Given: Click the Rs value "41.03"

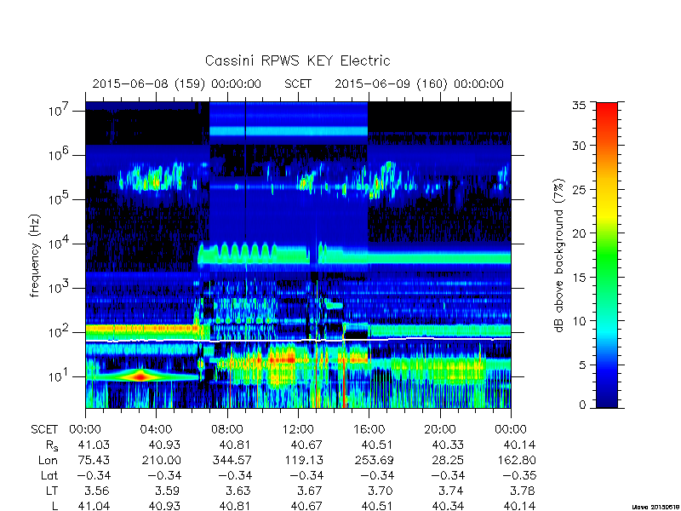Looking at the screenshot, I should tap(94, 445).
